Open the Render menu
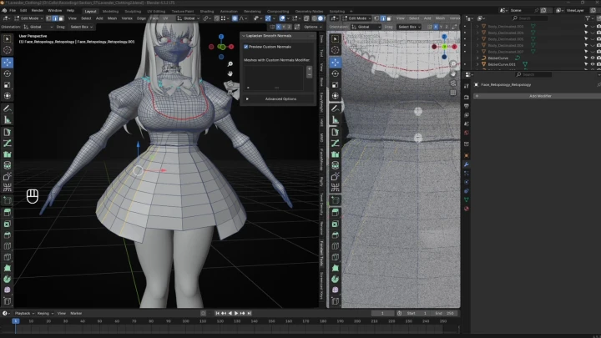The image size is (601, 338). (38, 10)
